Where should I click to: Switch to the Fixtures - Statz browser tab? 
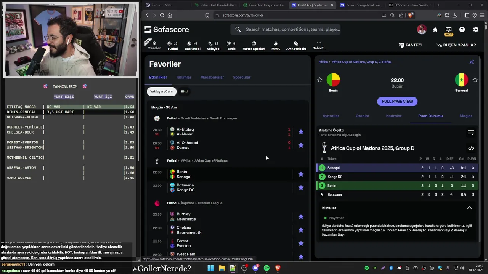pos(166,5)
